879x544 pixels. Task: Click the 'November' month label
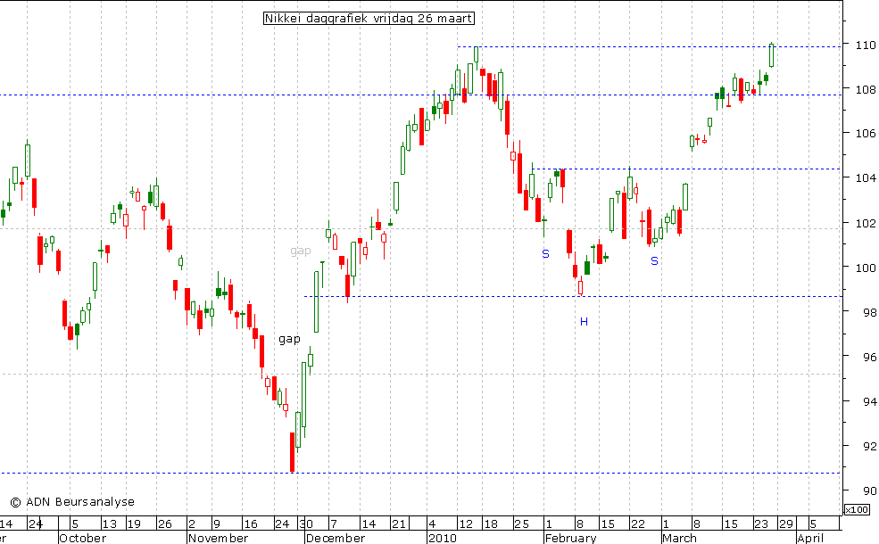218,538
